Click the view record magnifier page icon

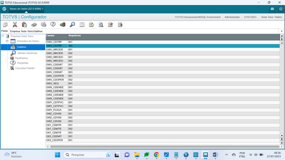click(x=101, y=24)
